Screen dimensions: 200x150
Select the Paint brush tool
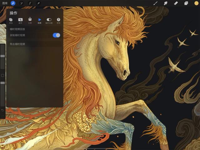click(155, 3)
